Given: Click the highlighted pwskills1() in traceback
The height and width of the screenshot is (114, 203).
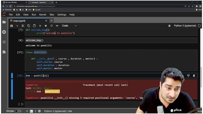Looking at the screenshot, I should (x=52, y=92).
